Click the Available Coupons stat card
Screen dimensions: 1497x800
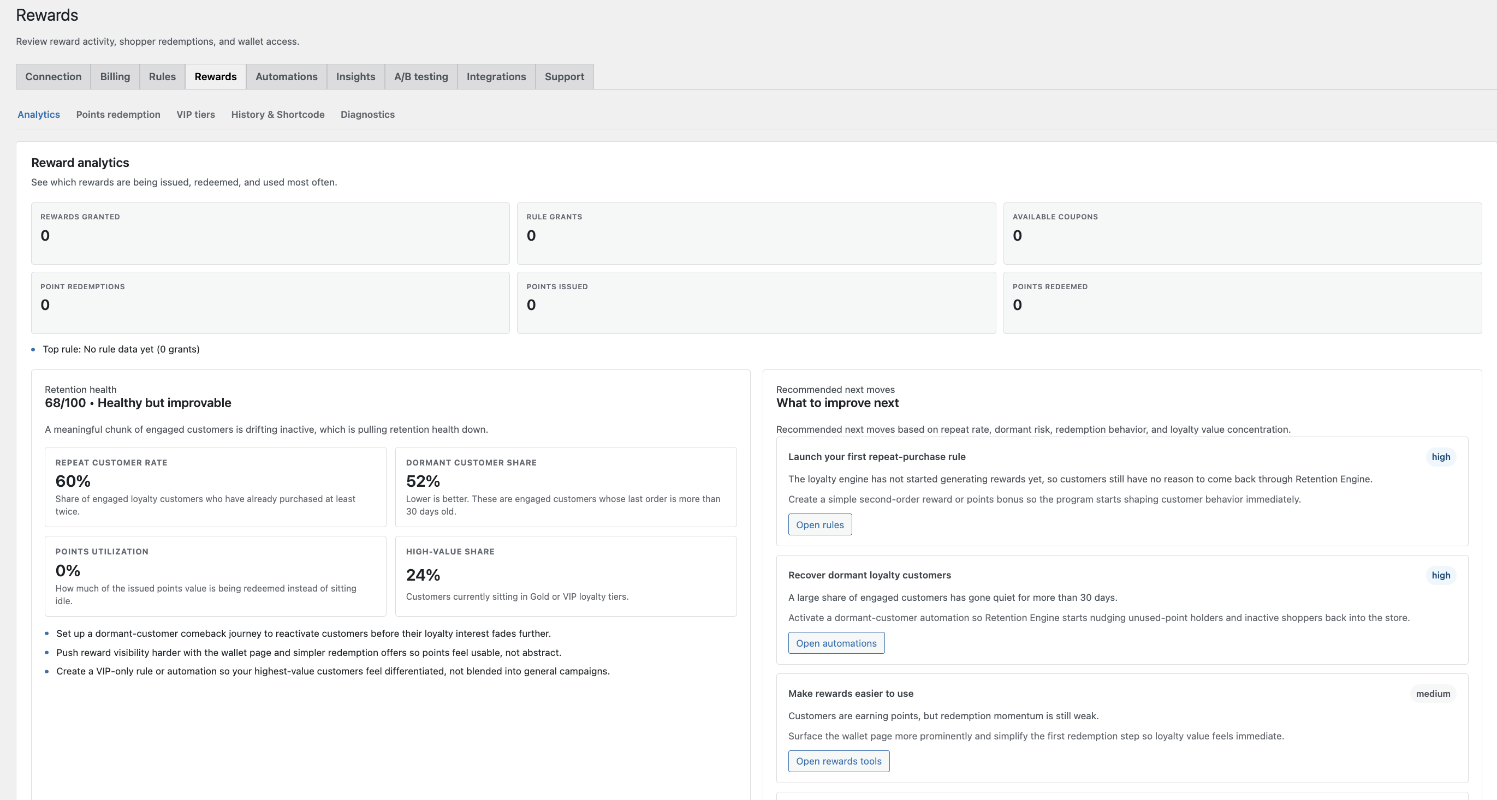click(x=1243, y=234)
